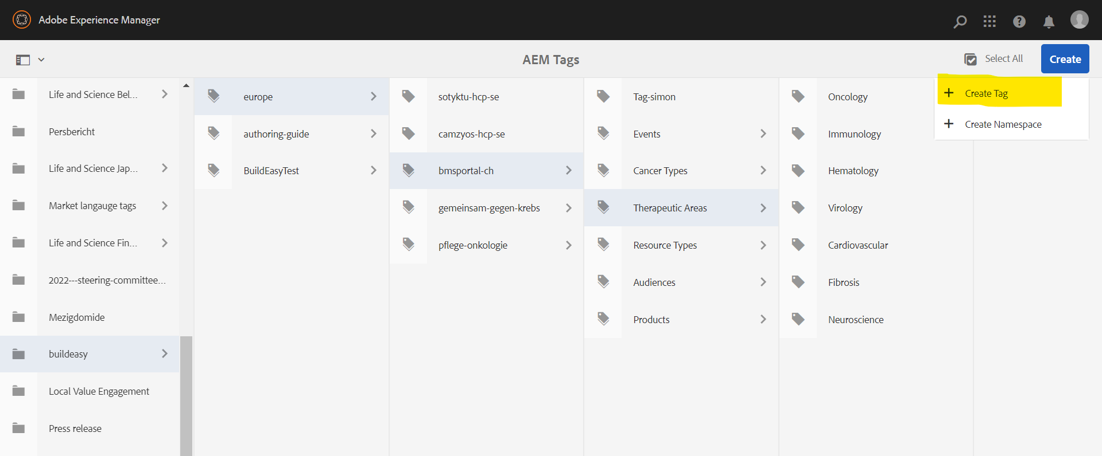The height and width of the screenshot is (456, 1102).
Task: Toggle the Select All checkbox
Action: (x=971, y=59)
